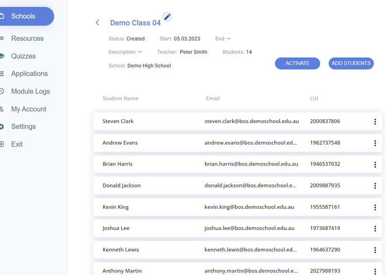Select Exit in the sidebar
Image resolution: width=386 pixels, height=275 pixels.
tap(17, 144)
